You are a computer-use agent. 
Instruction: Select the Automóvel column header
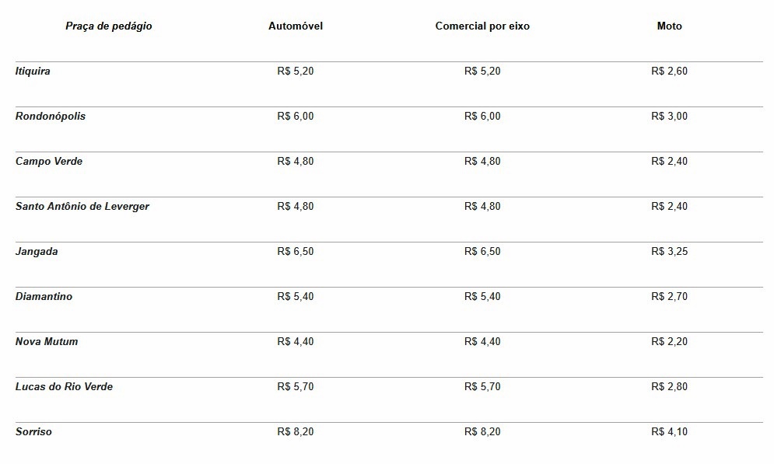(x=295, y=26)
